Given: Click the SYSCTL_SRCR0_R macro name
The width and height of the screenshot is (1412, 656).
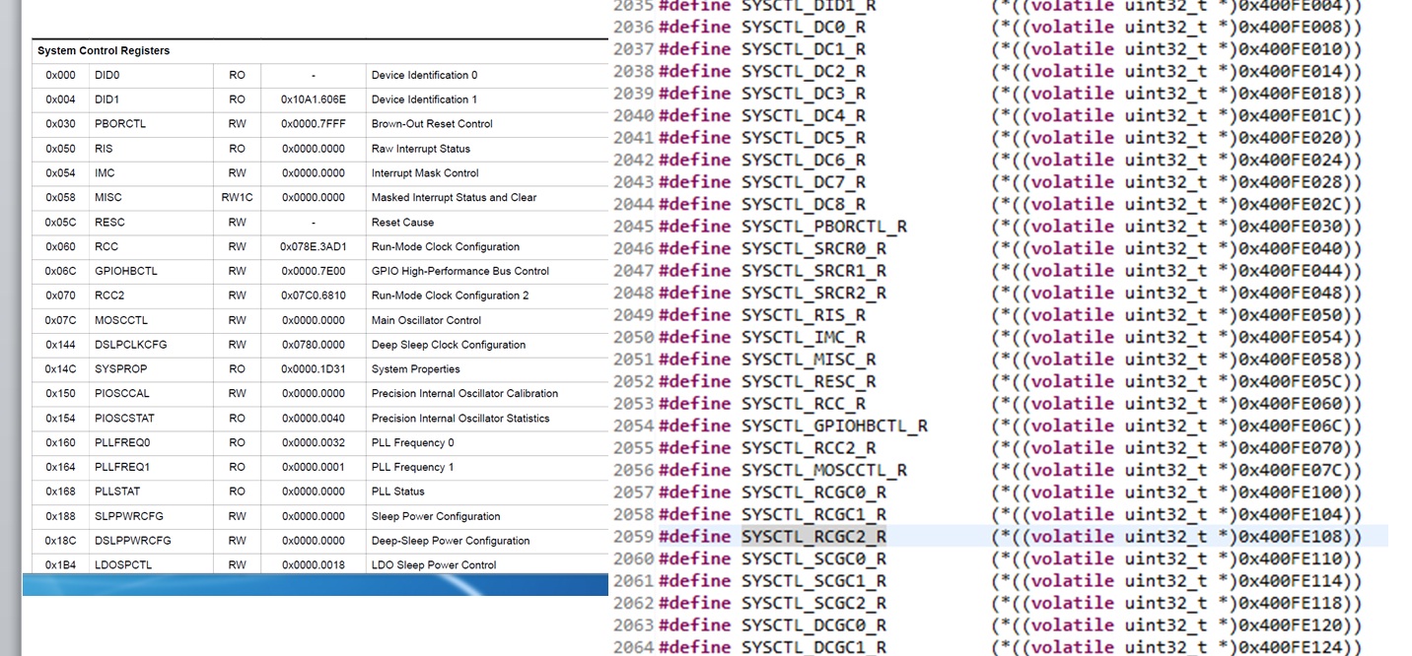Looking at the screenshot, I should (x=813, y=249).
